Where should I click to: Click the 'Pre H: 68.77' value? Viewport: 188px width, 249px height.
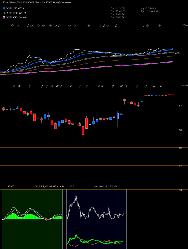point(117,11)
